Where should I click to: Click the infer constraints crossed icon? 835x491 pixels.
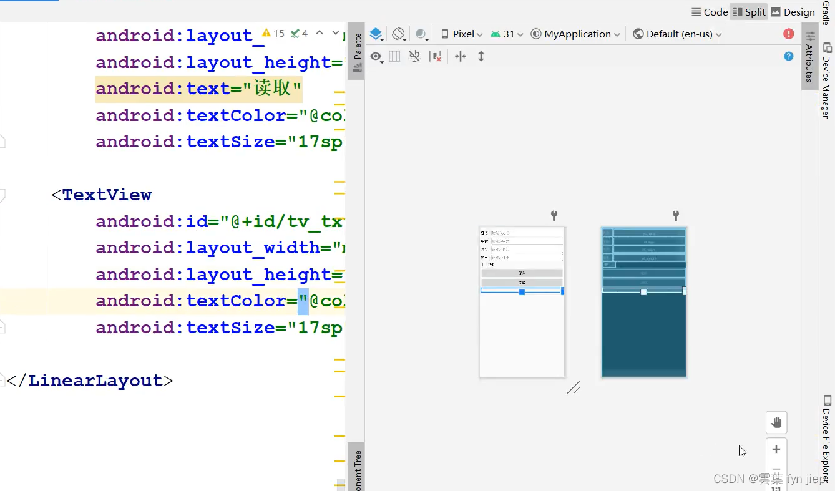pos(414,56)
